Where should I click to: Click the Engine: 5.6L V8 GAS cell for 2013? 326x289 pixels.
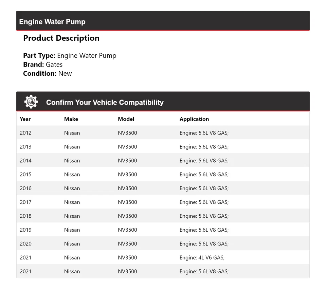click(204, 146)
